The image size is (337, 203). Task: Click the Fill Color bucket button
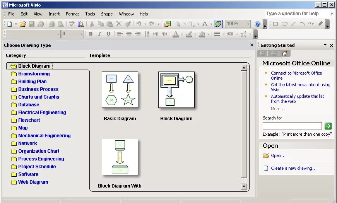click(x=202, y=34)
